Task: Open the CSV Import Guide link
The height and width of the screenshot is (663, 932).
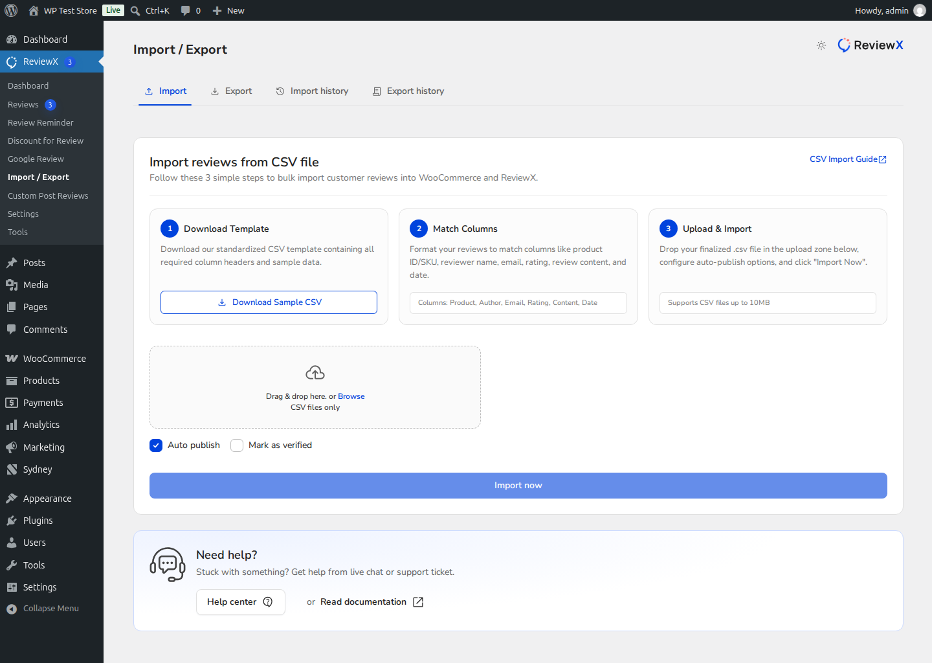Action: tap(848, 159)
